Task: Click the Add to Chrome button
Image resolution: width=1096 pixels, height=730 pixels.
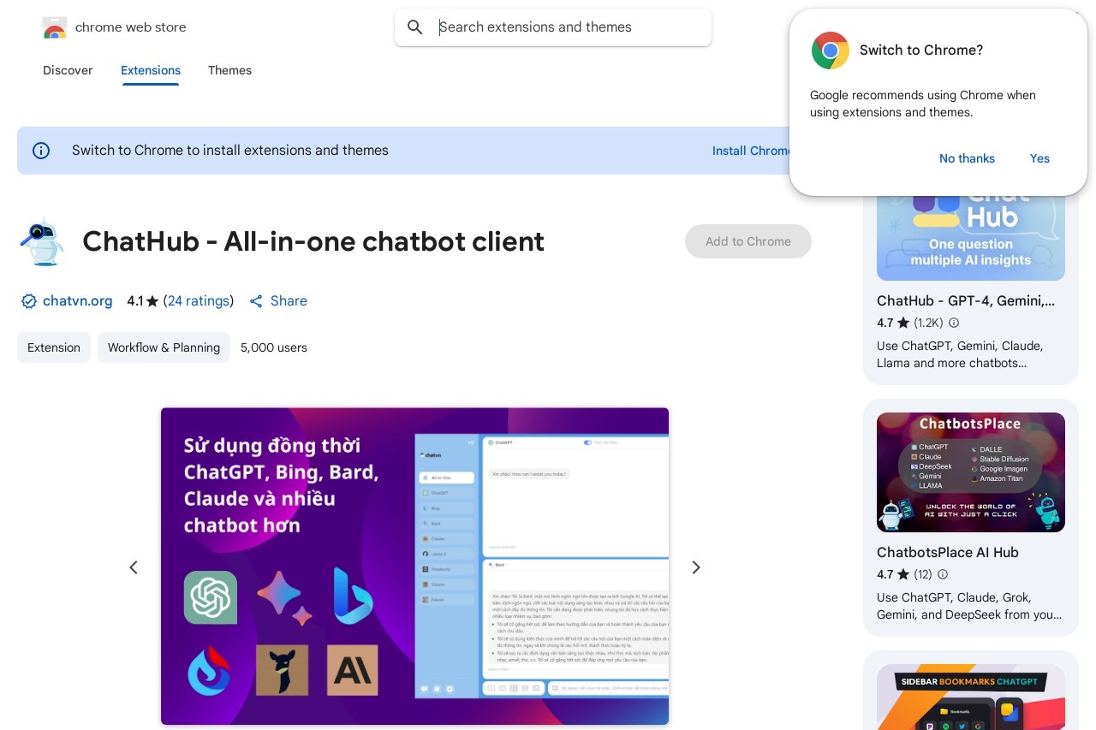Action: coord(748,241)
